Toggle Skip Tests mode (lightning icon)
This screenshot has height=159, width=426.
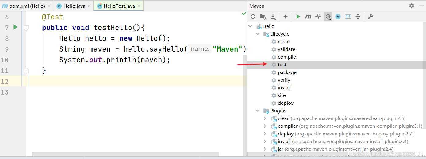click(338, 17)
